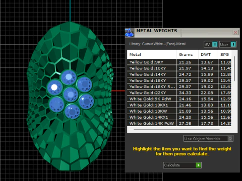Click the Calculate button
The image size is (242, 181).
[182, 165]
